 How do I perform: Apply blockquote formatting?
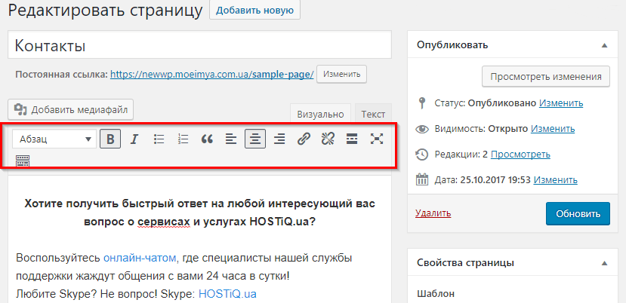[x=207, y=139]
